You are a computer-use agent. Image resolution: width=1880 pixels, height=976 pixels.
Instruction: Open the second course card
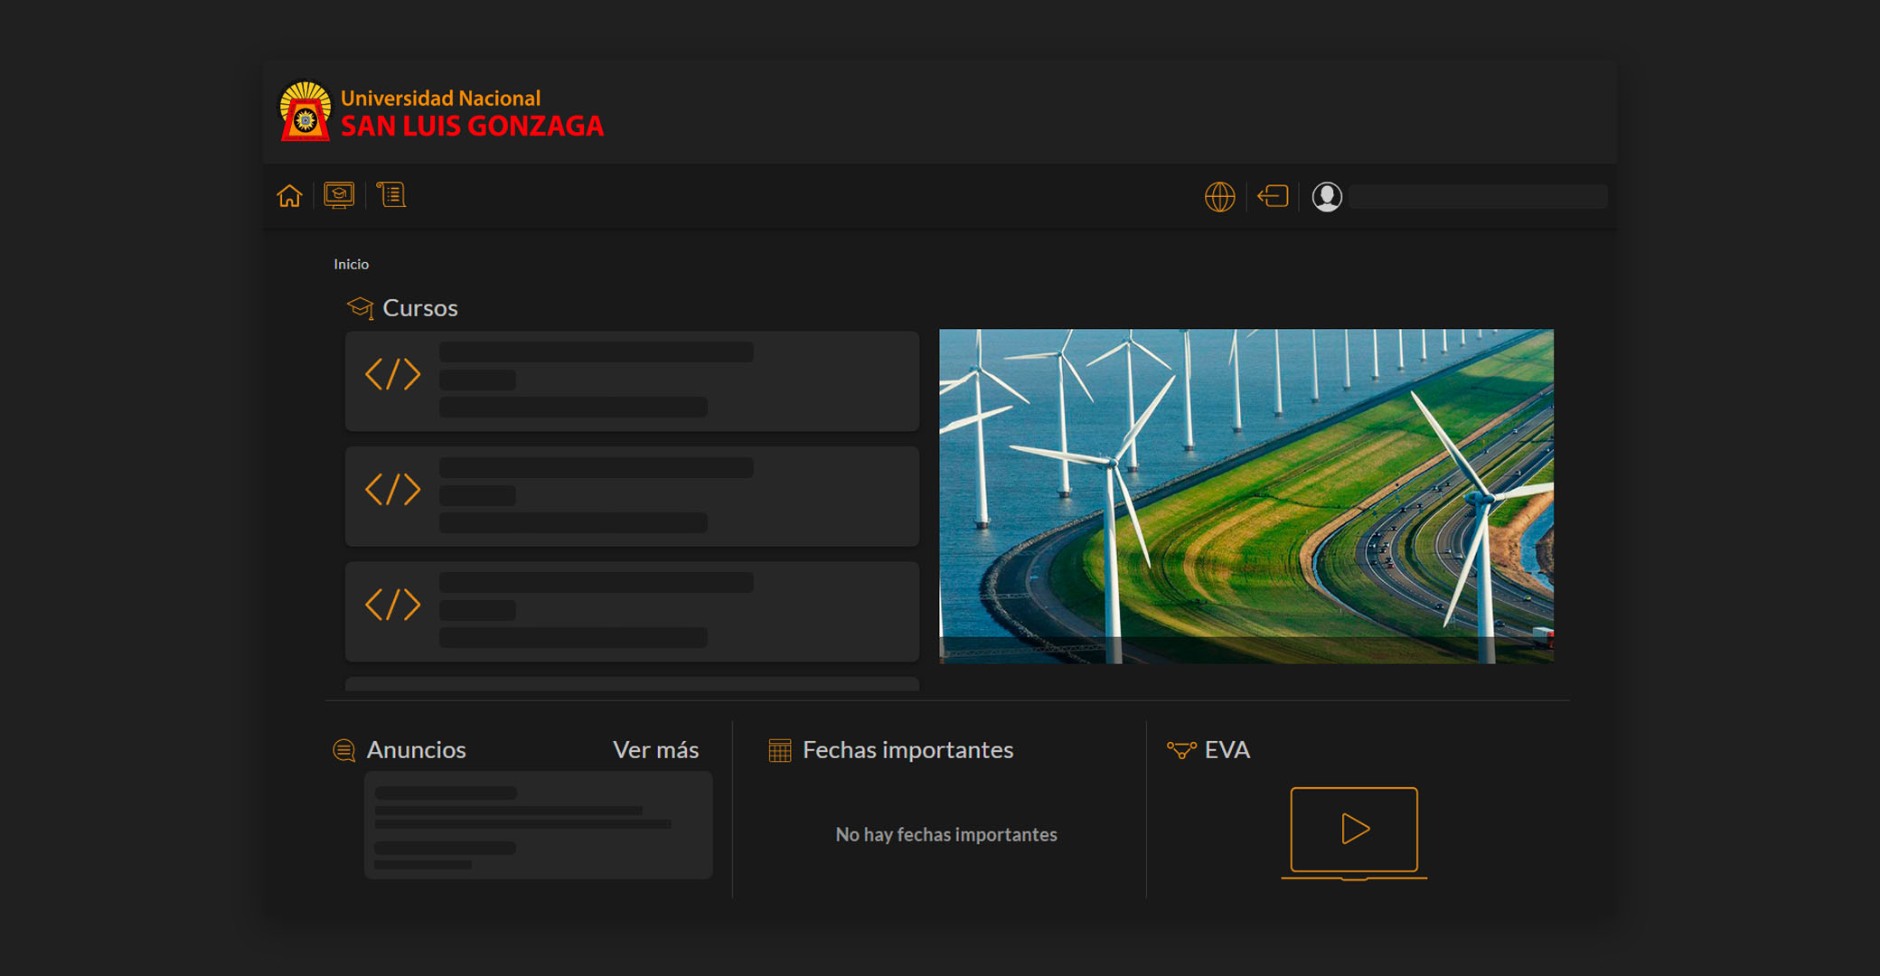[x=631, y=495]
